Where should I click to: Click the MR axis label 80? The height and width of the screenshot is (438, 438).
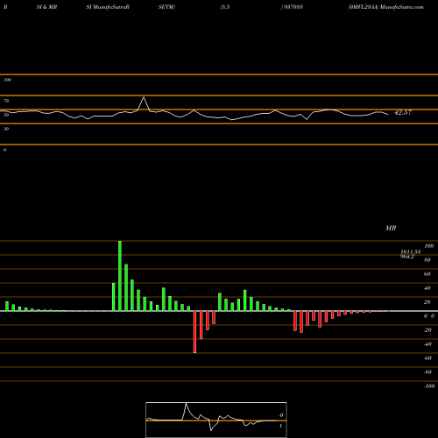[x=427, y=260]
